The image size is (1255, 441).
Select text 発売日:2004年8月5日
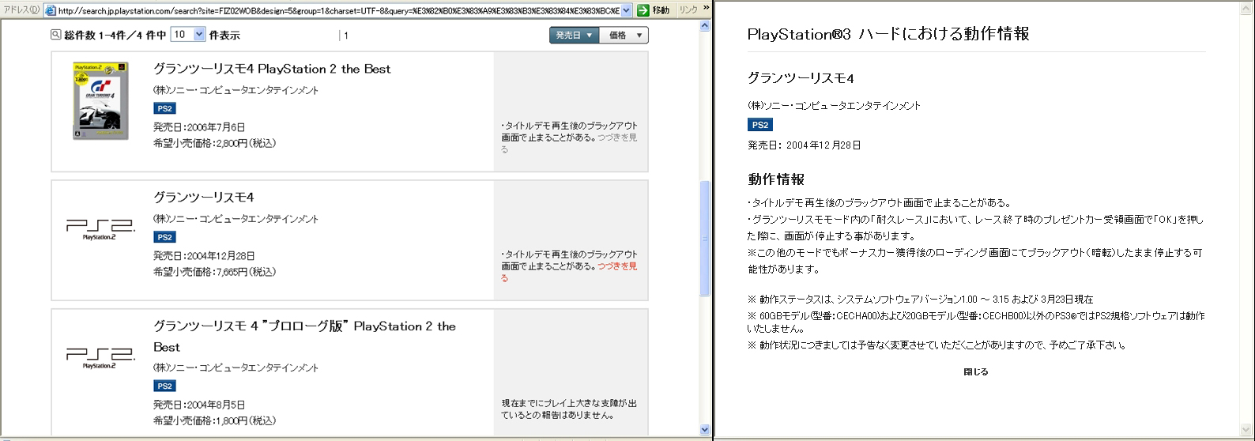click(199, 404)
